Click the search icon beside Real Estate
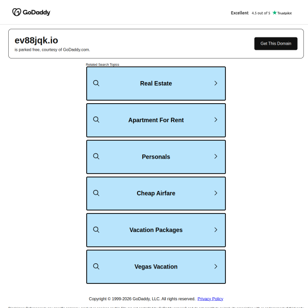The width and height of the screenshot is (308, 308). click(x=96, y=83)
